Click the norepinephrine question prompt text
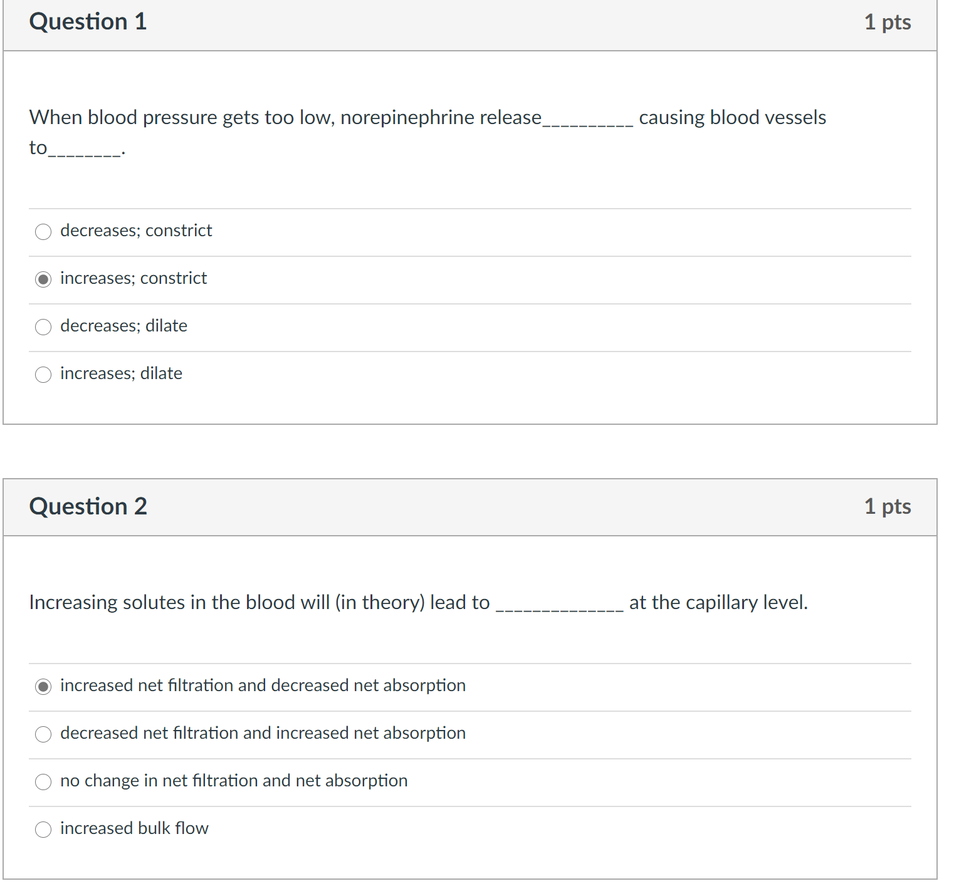The image size is (954, 886). [427, 132]
